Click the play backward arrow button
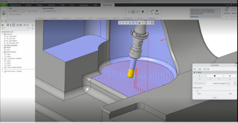Screen dimensions: 238x123 pos(200,76)
